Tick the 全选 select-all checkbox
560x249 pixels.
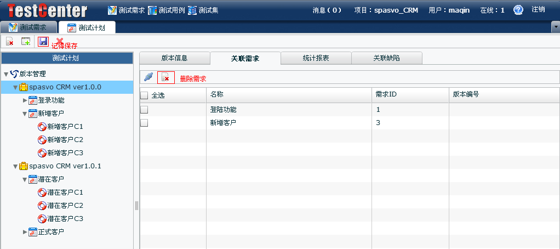(144, 95)
